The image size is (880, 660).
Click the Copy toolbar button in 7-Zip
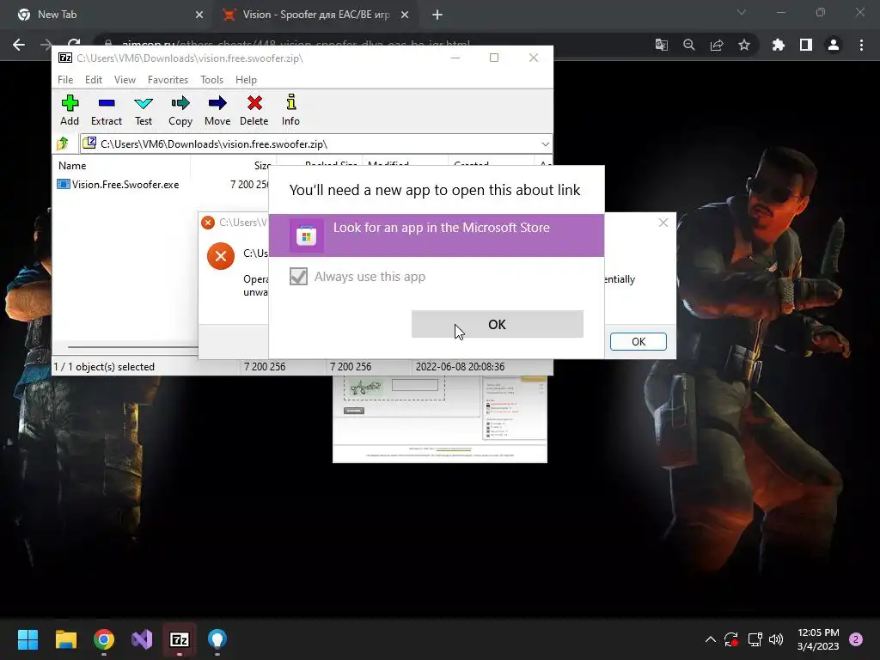tap(180, 110)
